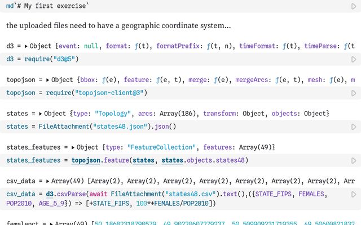
Task: Click the "My first exercise" markdown code
Action: click(55, 5)
